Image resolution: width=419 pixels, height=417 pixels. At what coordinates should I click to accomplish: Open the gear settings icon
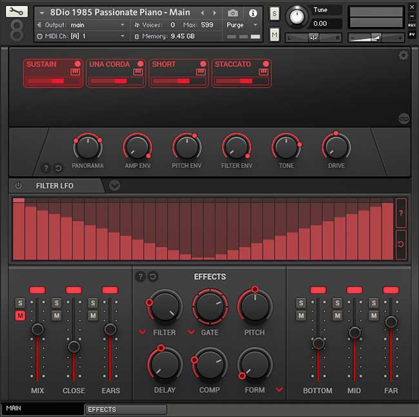point(404,55)
